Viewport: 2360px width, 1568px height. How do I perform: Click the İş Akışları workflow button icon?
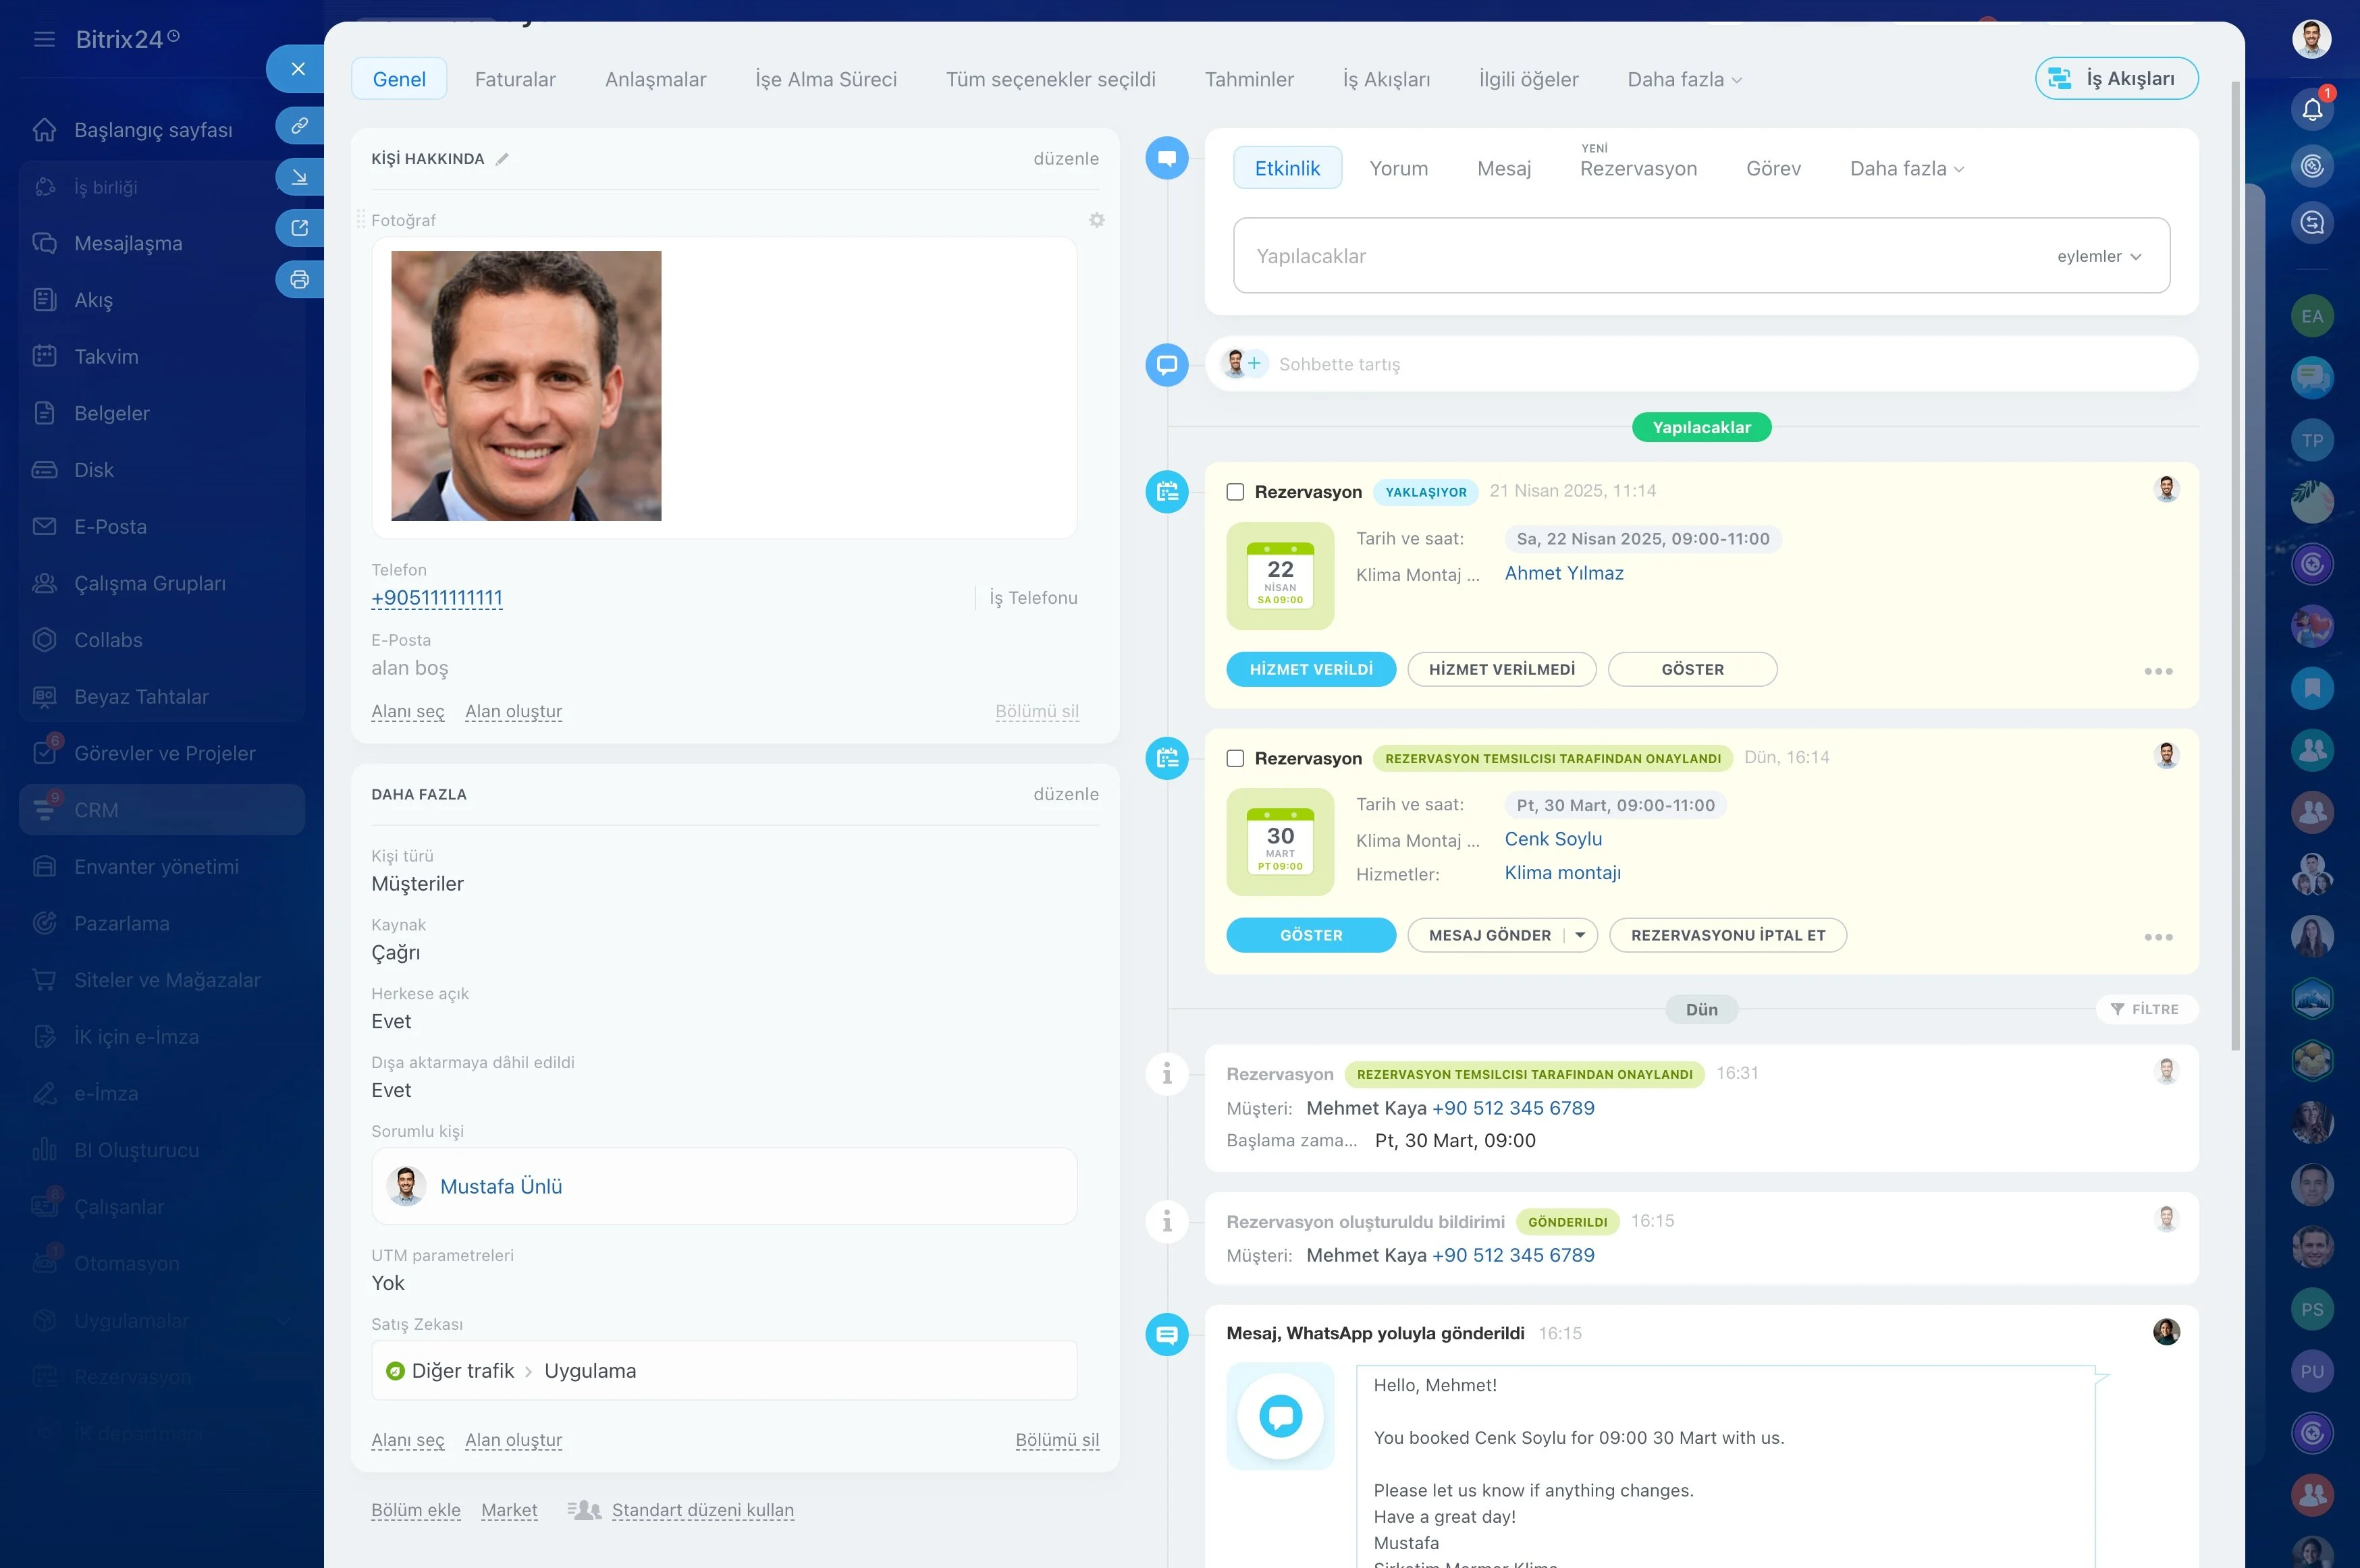click(2060, 79)
